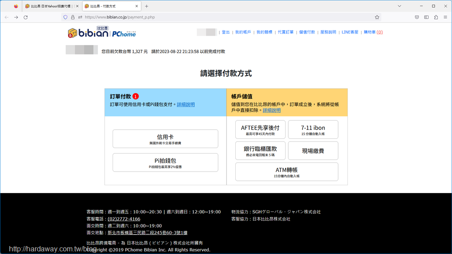Click the Bibian PChome logo
The image size is (452, 254).
[x=102, y=32]
